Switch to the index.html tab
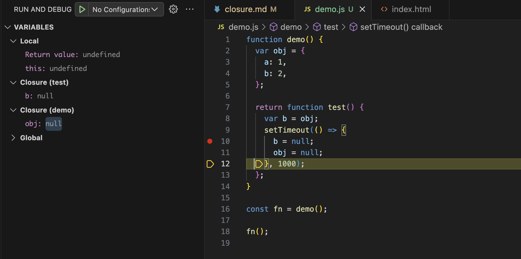The width and height of the screenshot is (521, 259). 411,9
